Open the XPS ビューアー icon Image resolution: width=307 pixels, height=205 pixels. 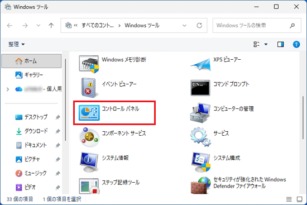(x=200, y=64)
